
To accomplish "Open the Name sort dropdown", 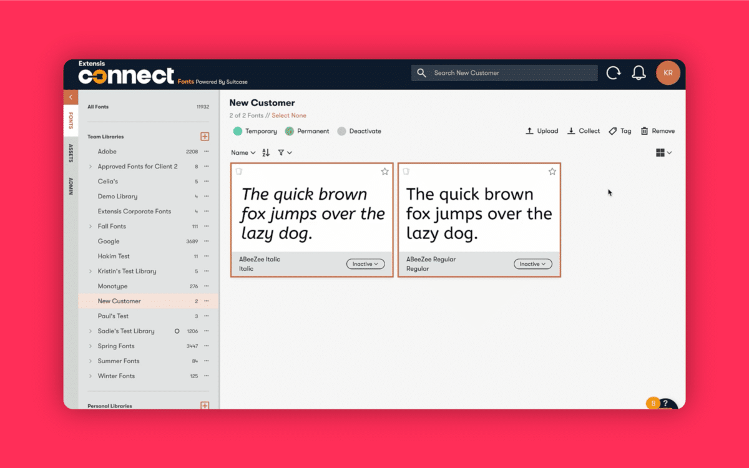I will point(243,152).
